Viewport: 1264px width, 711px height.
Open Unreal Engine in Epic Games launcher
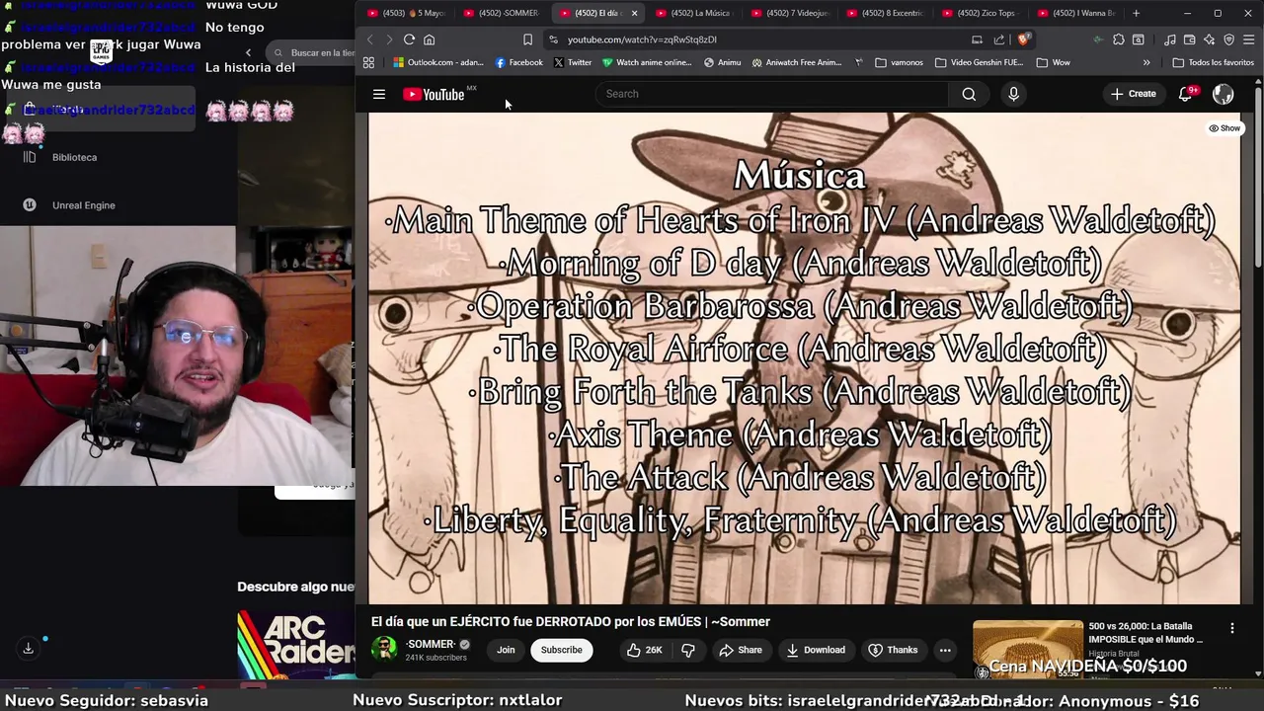(71, 205)
